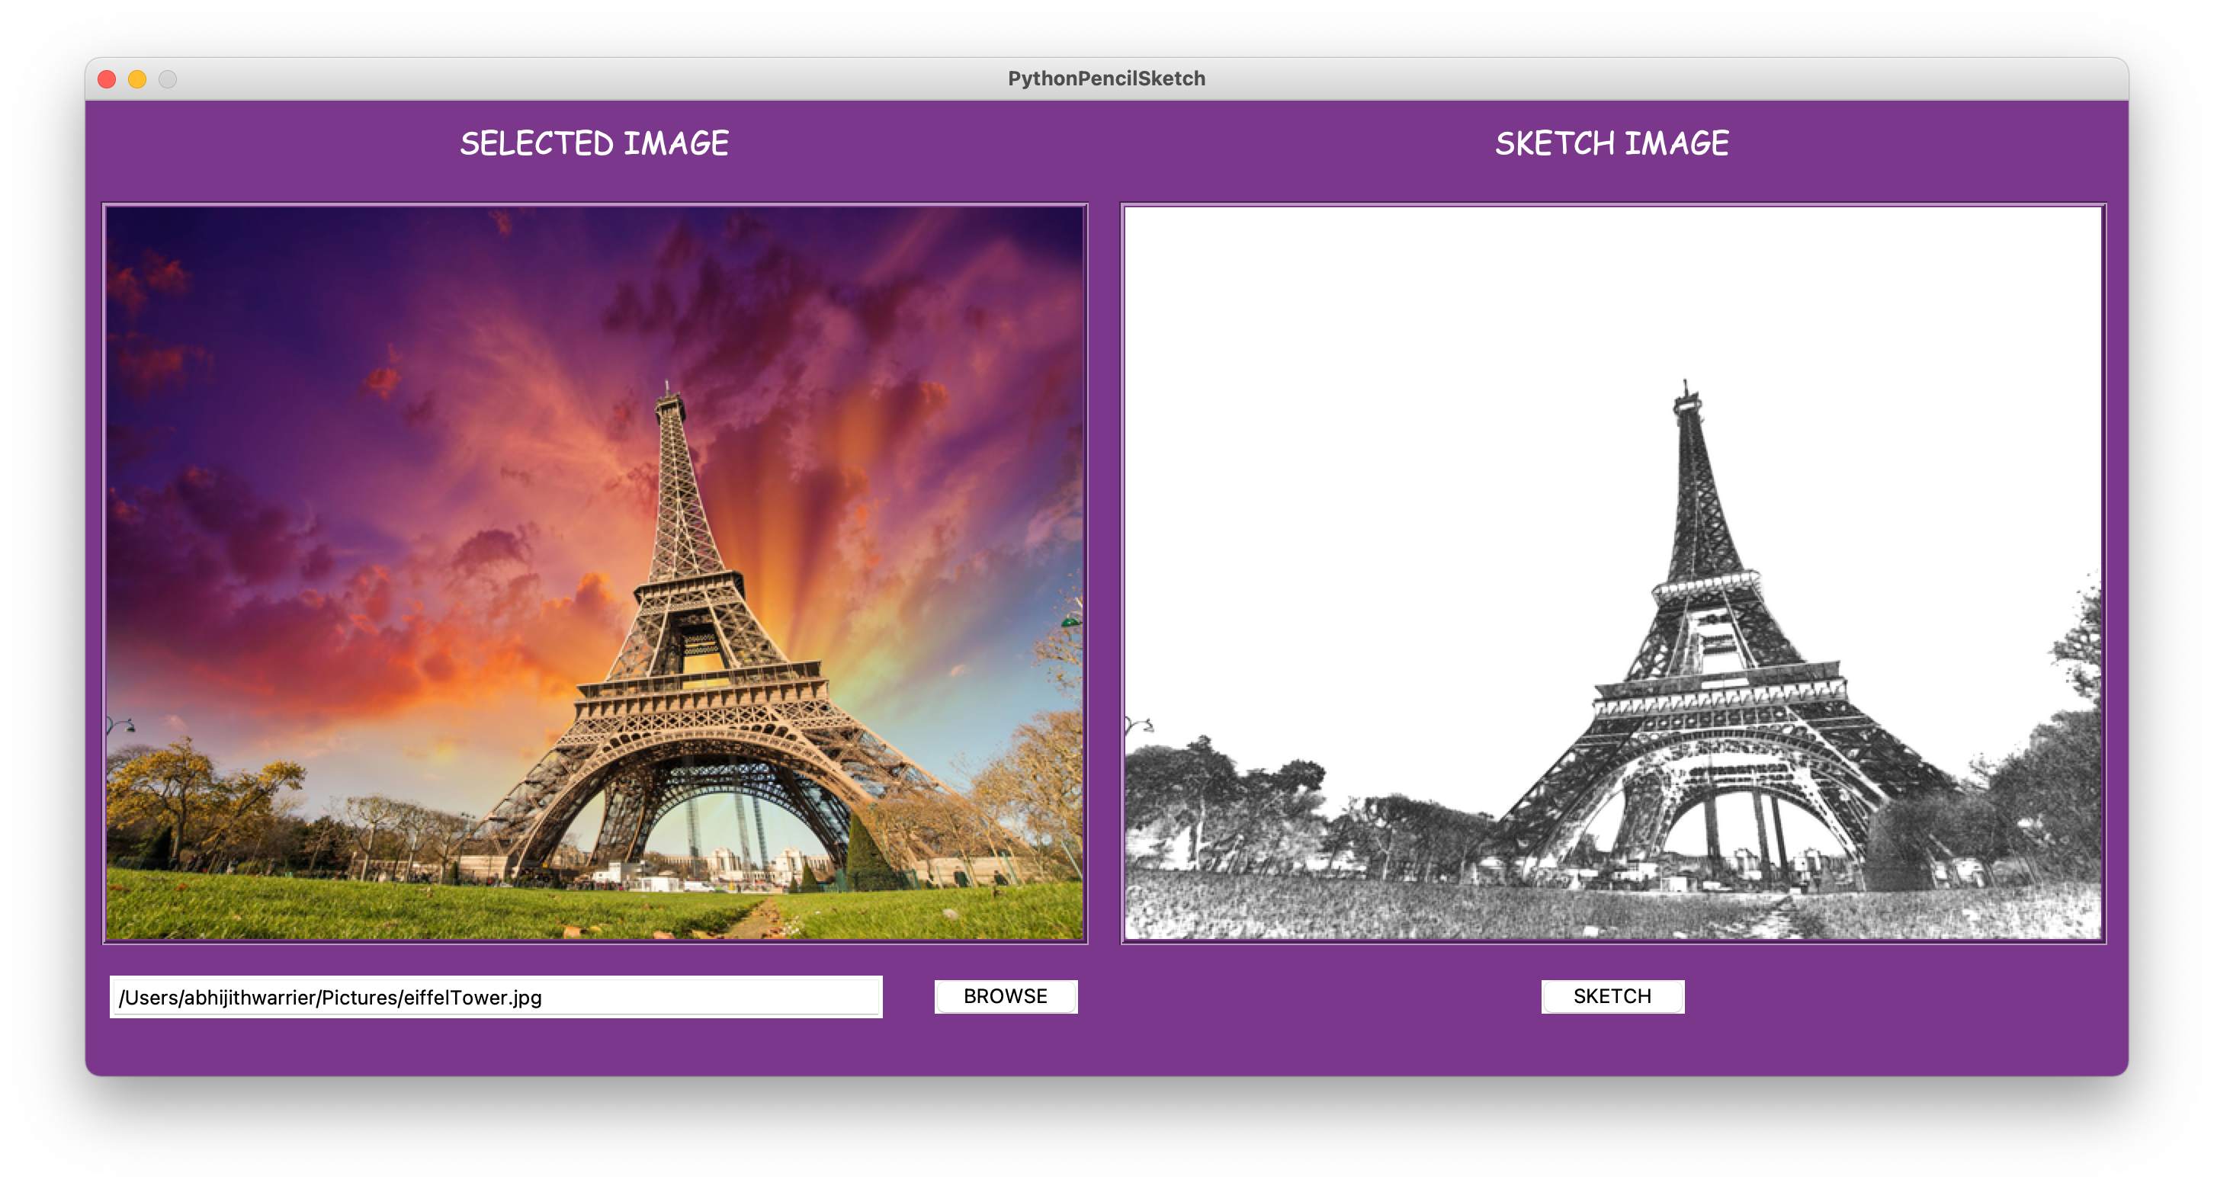This screenshot has height=1189, width=2214.
Task: Select the pencil sketch output image
Action: tap(1612, 572)
